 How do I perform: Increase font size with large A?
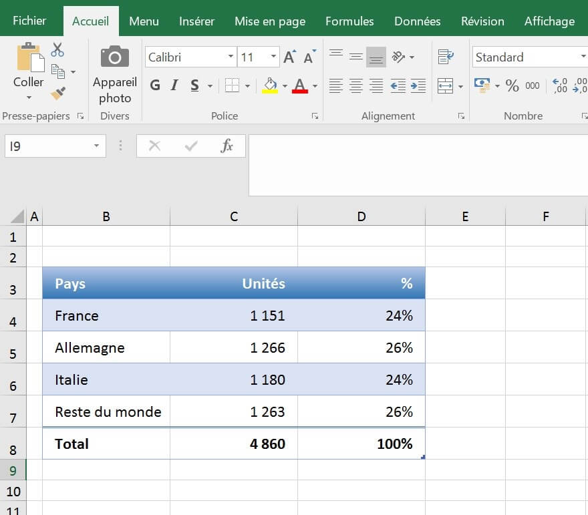289,57
